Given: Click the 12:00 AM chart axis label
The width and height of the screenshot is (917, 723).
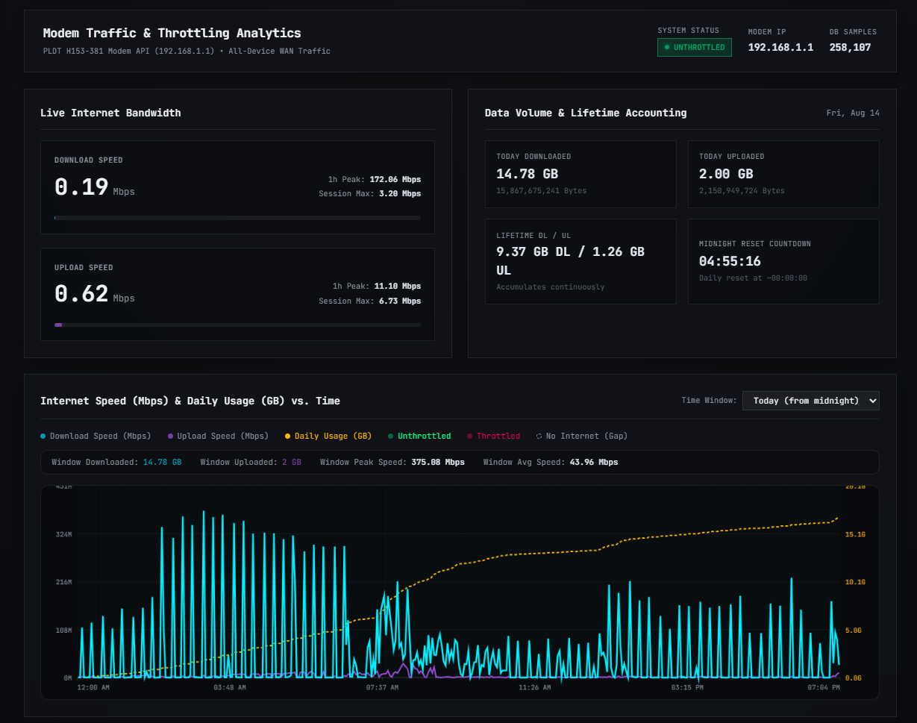Looking at the screenshot, I should 93,687.
